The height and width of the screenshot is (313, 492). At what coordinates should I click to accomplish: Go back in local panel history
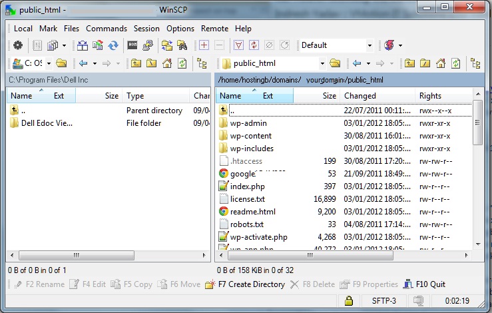tap(83, 63)
